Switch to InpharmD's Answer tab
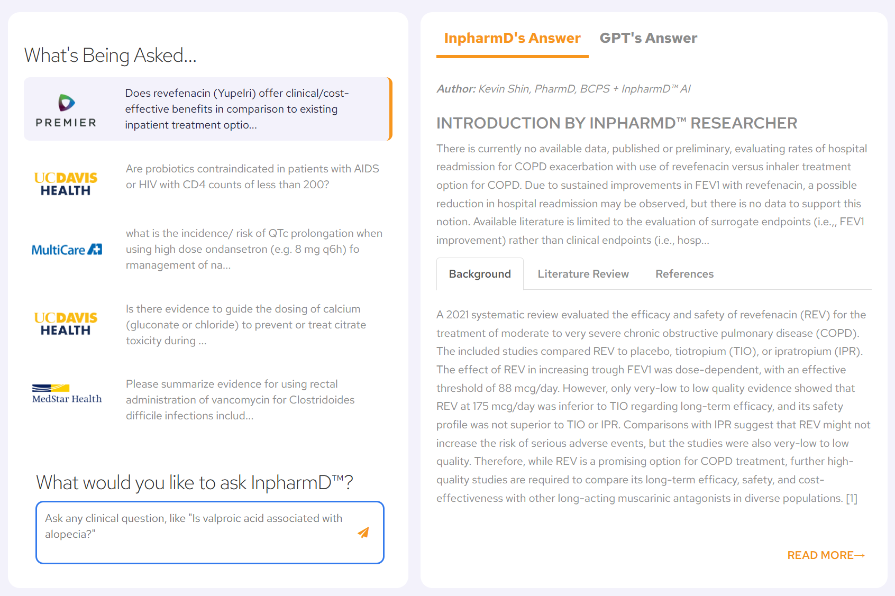The width and height of the screenshot is (895, 596). click(512, 38)
